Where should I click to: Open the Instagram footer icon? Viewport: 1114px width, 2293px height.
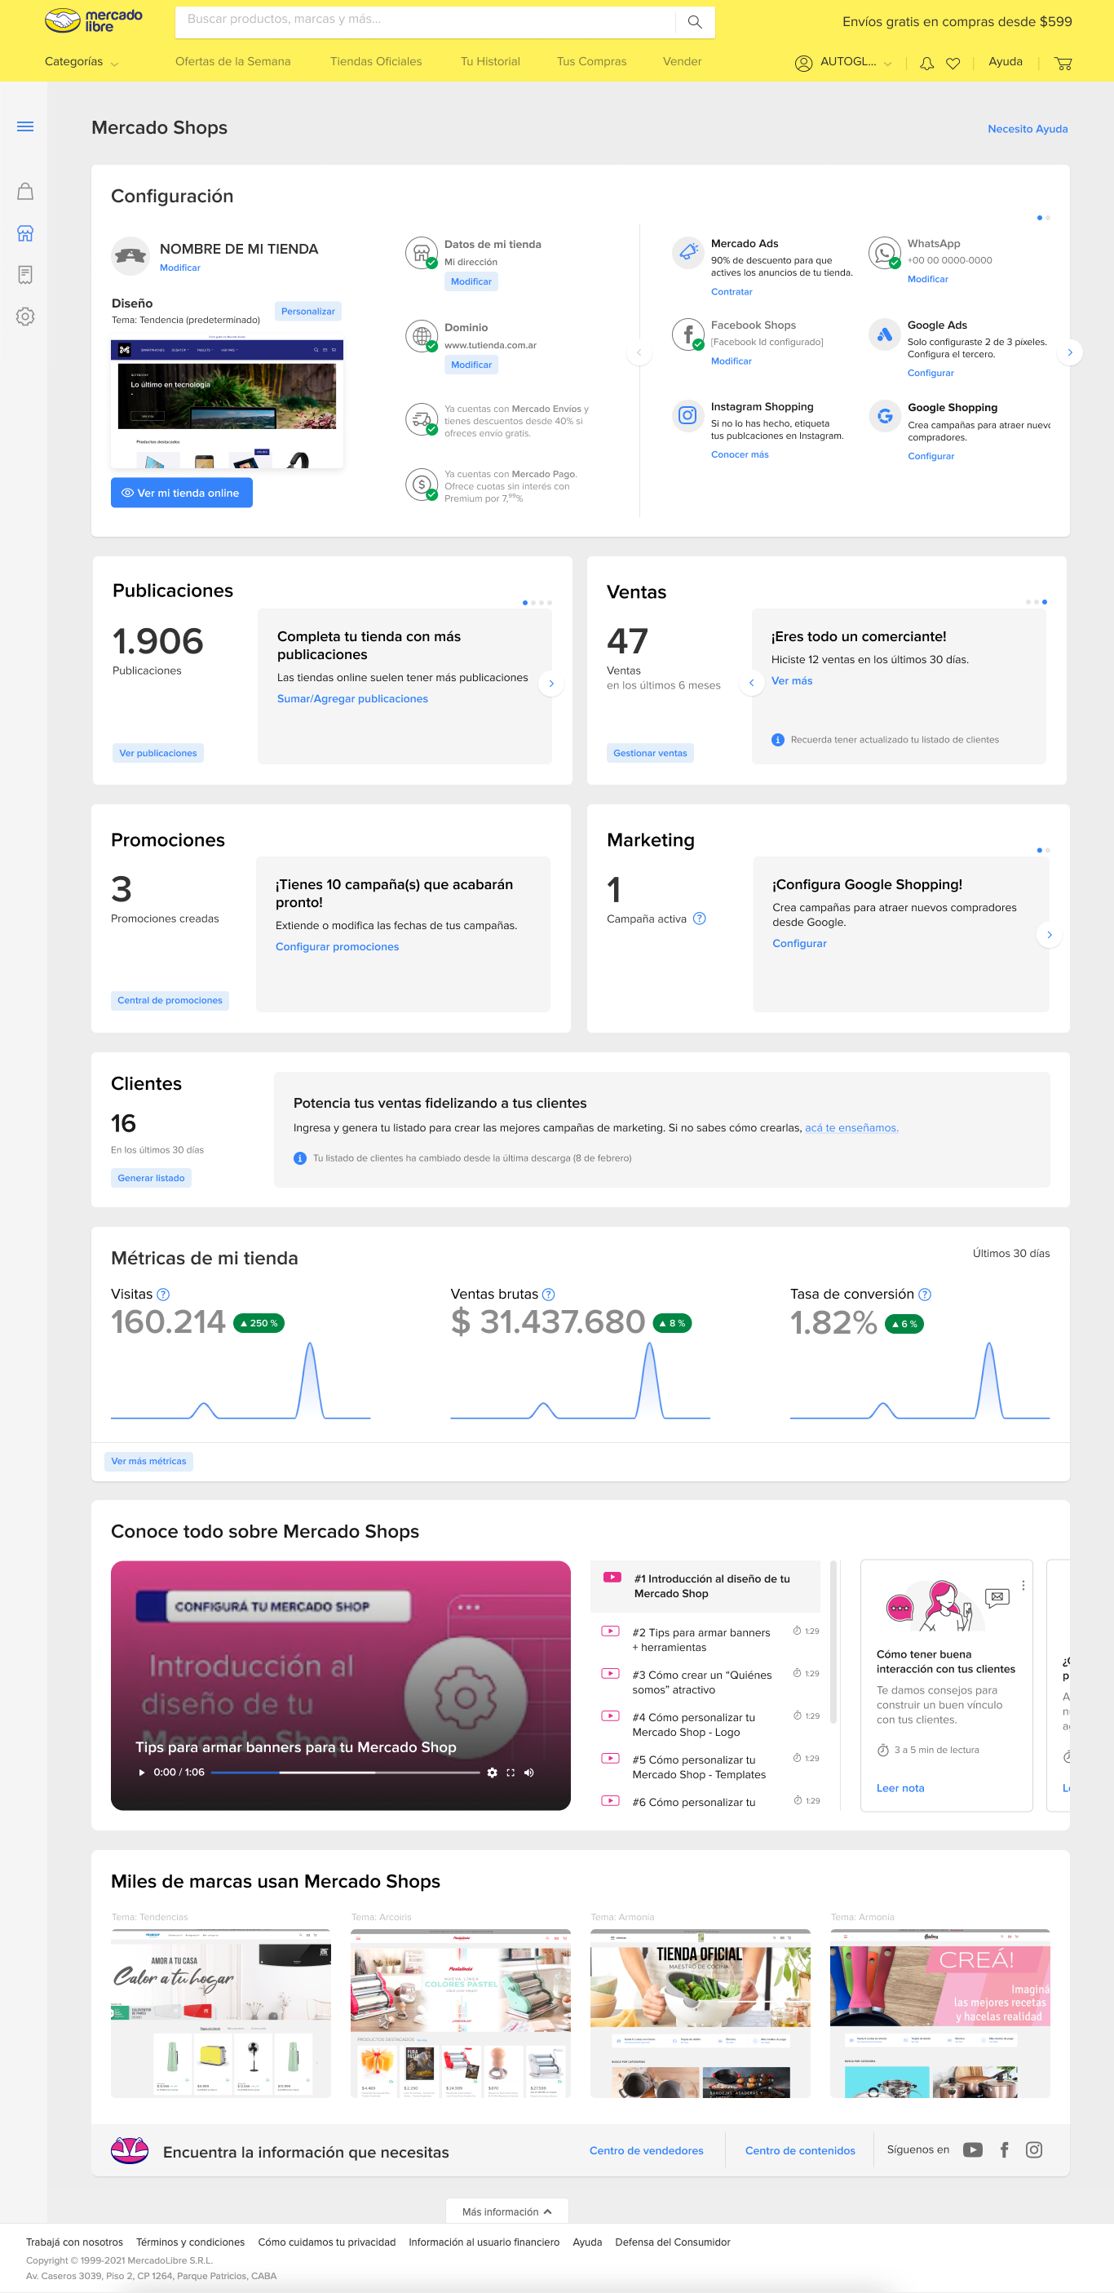[1034, 2149]
